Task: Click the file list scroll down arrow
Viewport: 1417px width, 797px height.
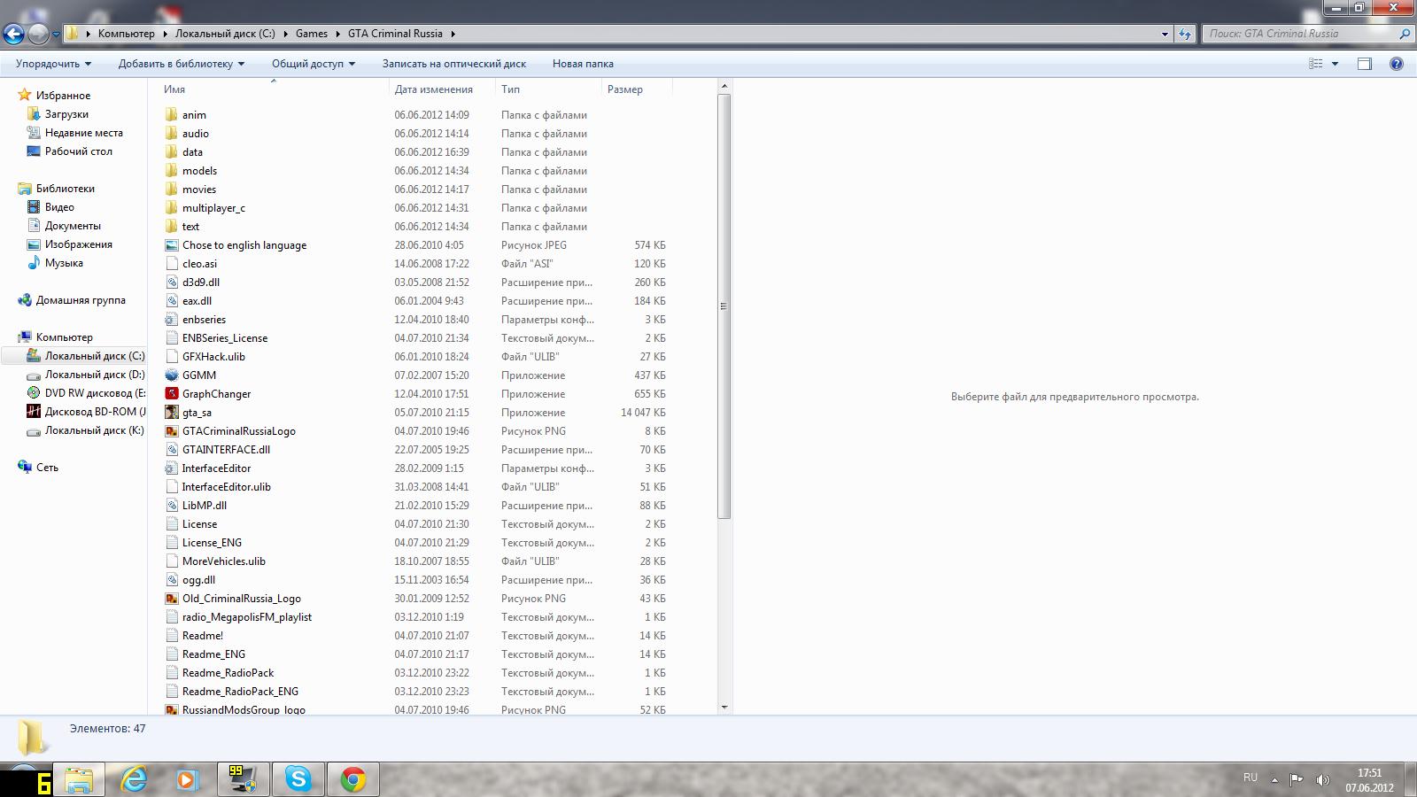Action: [724, 707]
